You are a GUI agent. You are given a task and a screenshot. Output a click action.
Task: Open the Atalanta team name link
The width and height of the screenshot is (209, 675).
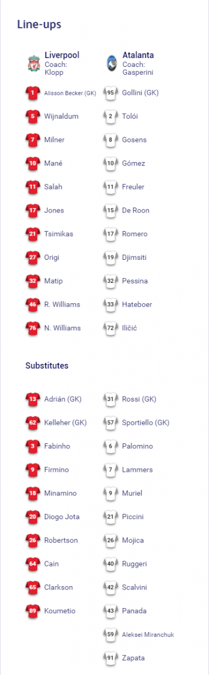[x=138, y=55]
